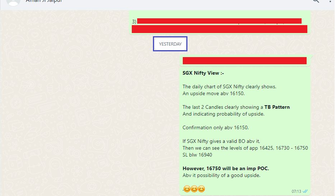335x196 pixels.
Task: Click line 'Abv it possibility of a good upside.'
Action: (x=221, y=175)
